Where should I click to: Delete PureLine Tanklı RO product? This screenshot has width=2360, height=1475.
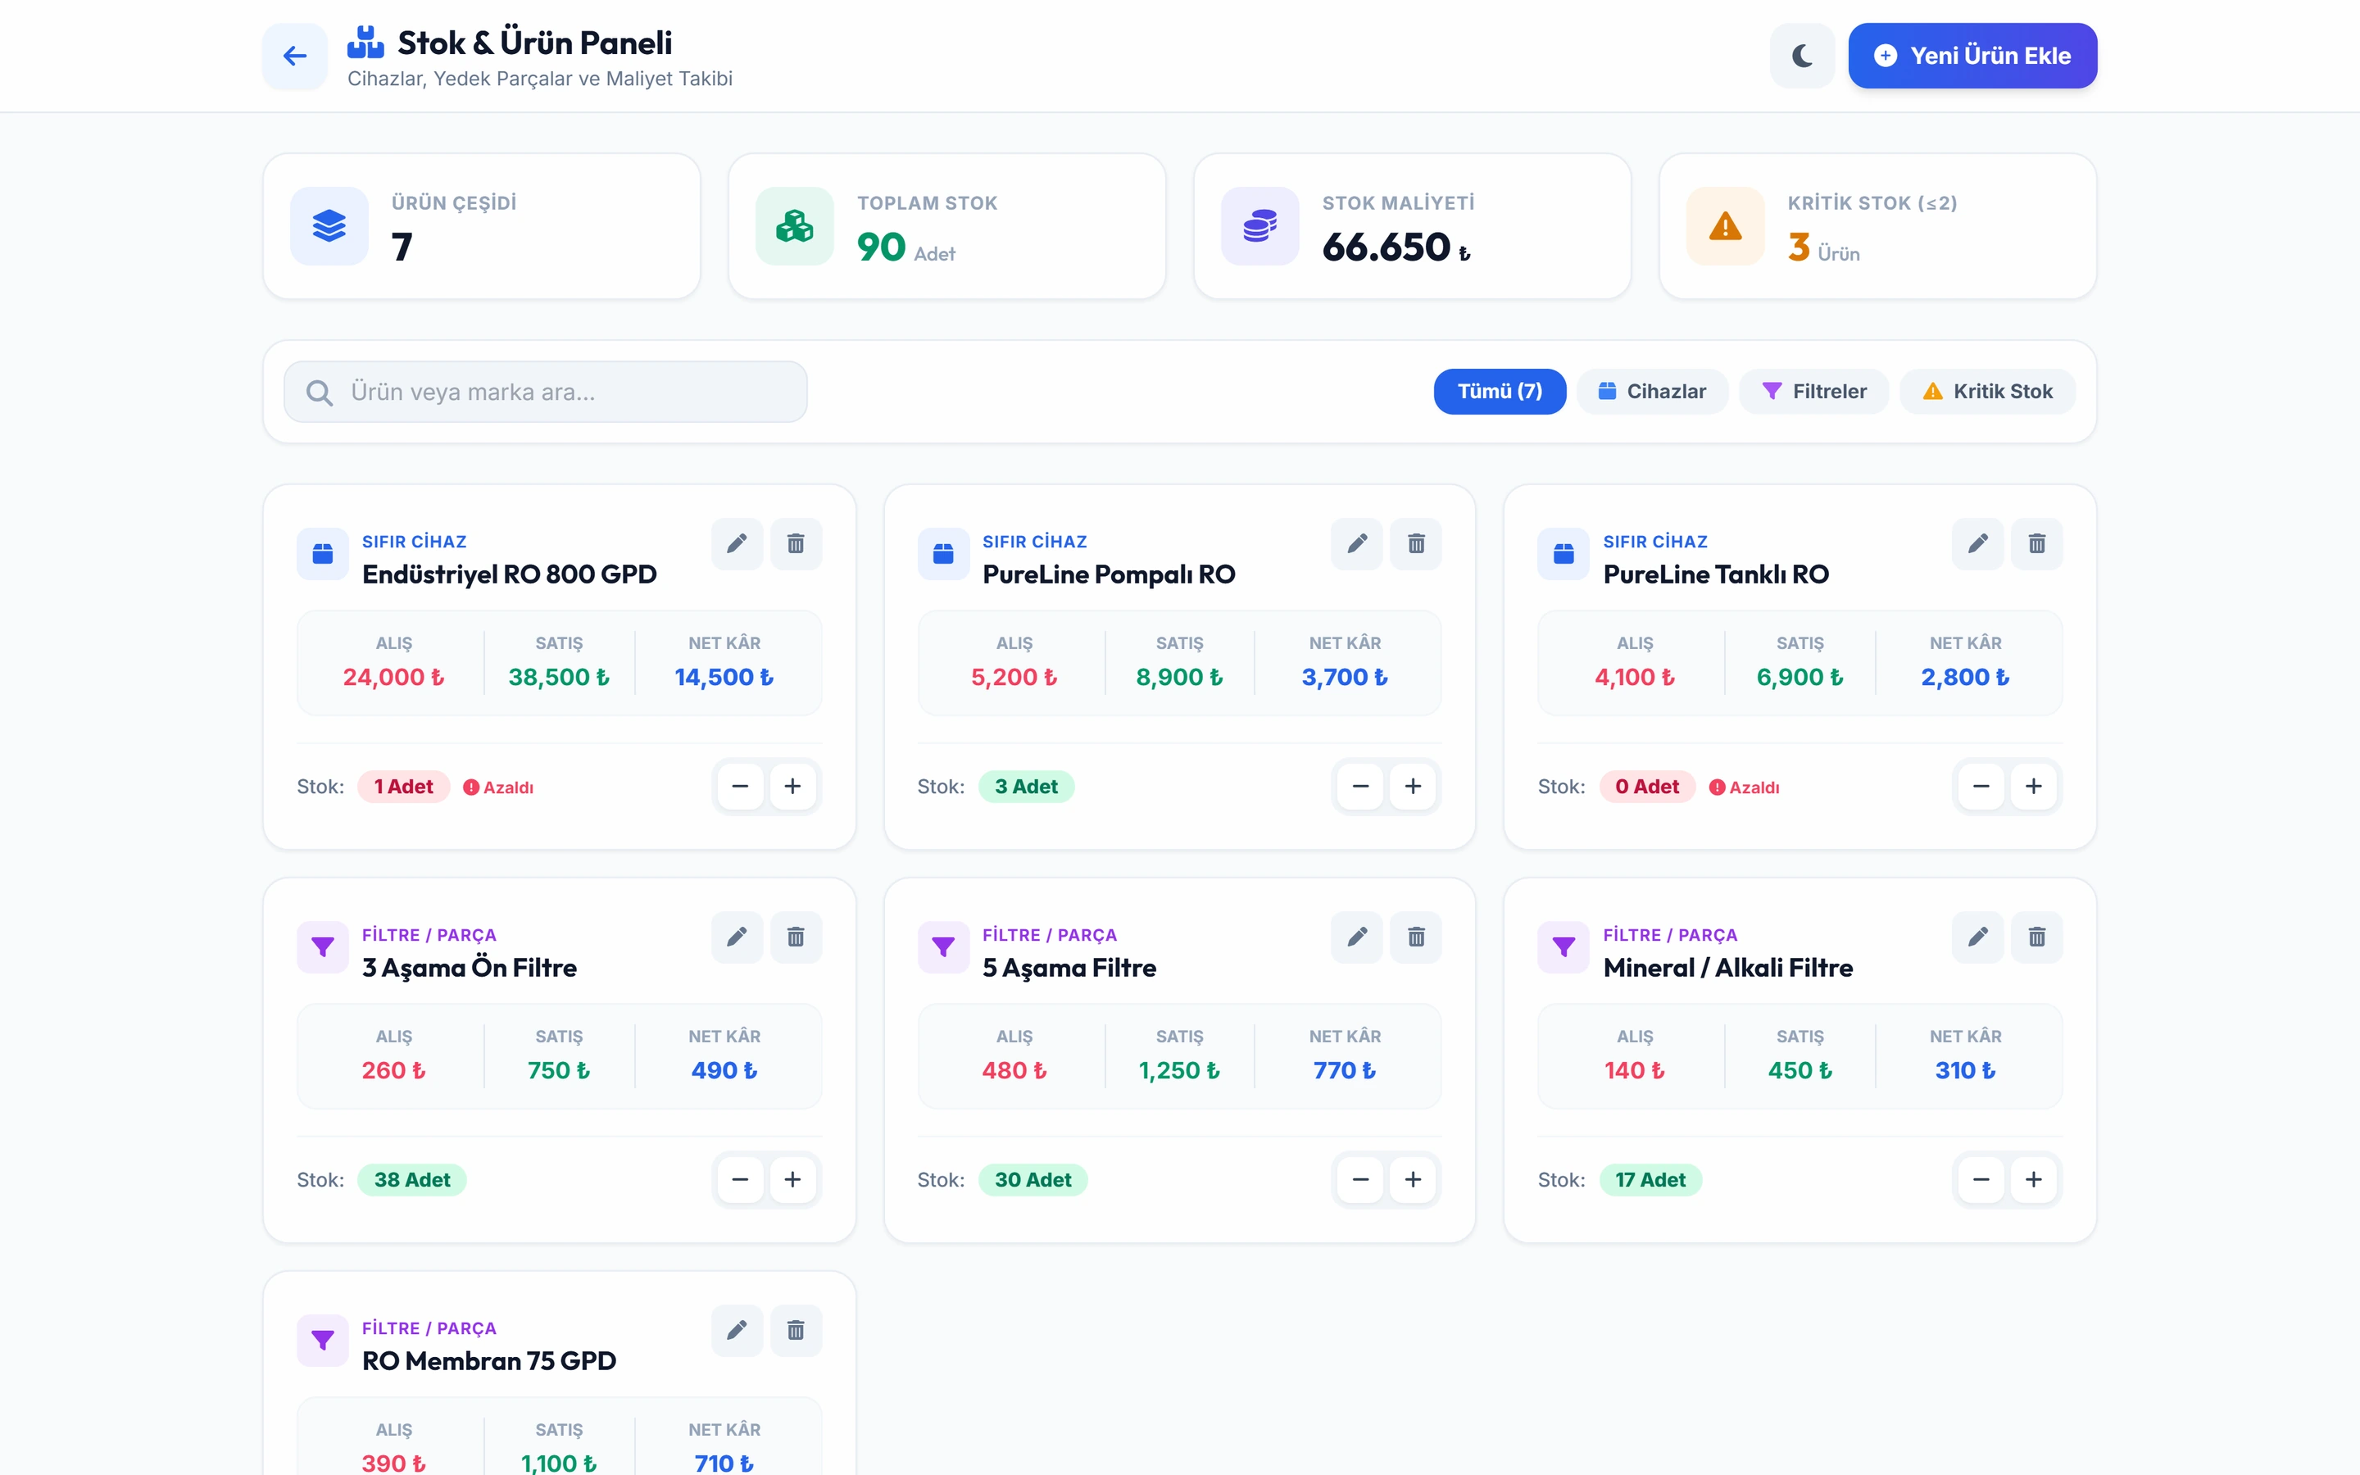click(x=2037, y=543)
